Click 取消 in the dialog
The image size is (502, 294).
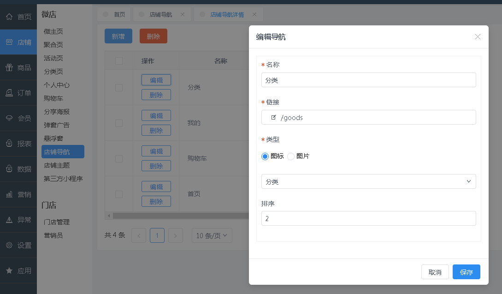coord(435,272)
